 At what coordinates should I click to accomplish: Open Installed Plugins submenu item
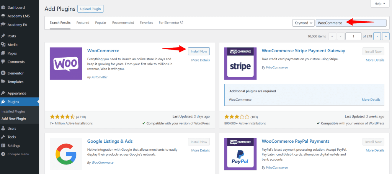pyautogui.click(x=13, y=111)
